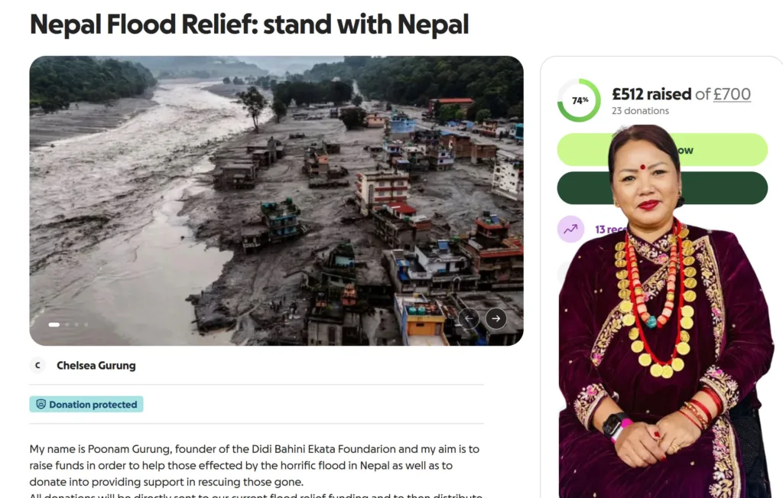Click the purple trending arrow icon
783x498 pixels.
(570, 229)
